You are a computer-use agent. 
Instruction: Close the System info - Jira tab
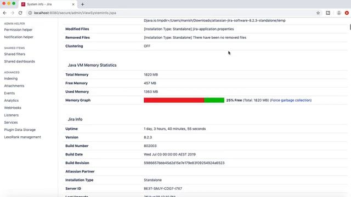(73, 4)
